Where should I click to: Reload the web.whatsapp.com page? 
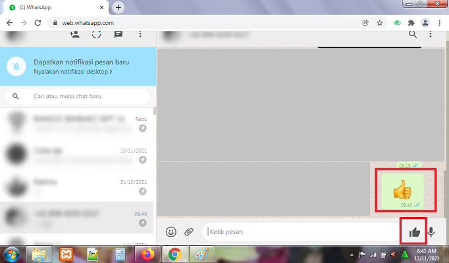pos(38,23)
